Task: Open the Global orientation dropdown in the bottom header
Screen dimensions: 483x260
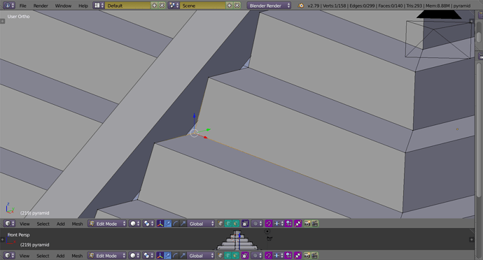Action: (x=201, y=256)
